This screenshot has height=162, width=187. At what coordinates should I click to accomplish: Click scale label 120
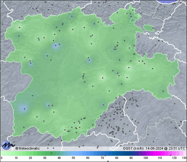point(174,158)
